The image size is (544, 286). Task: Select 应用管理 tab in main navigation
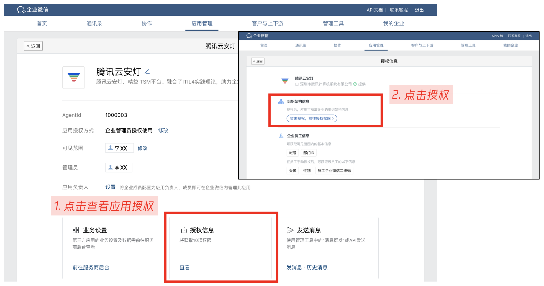pos(202,24)
